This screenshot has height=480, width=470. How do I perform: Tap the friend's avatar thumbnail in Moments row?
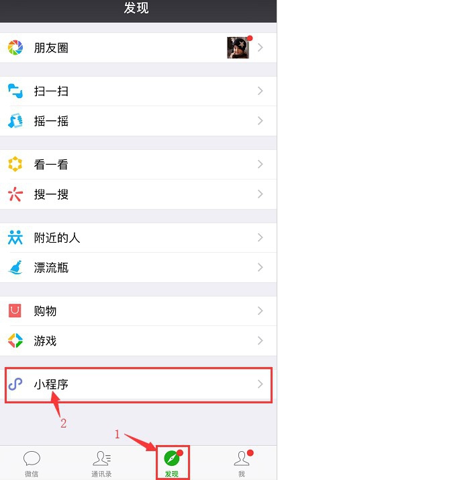pos(238,48)
